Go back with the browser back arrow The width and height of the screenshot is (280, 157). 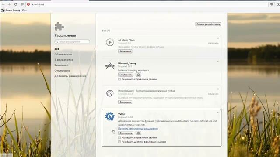click(3, 4)
